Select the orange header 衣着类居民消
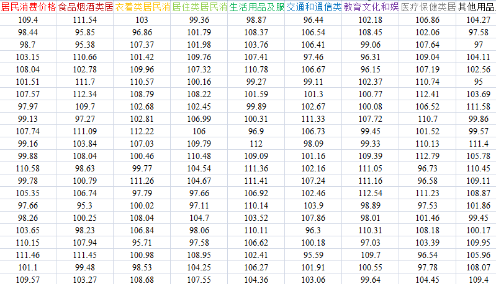Image resolution: width=496 pixels, height=284 pixels. pos(142,7)
